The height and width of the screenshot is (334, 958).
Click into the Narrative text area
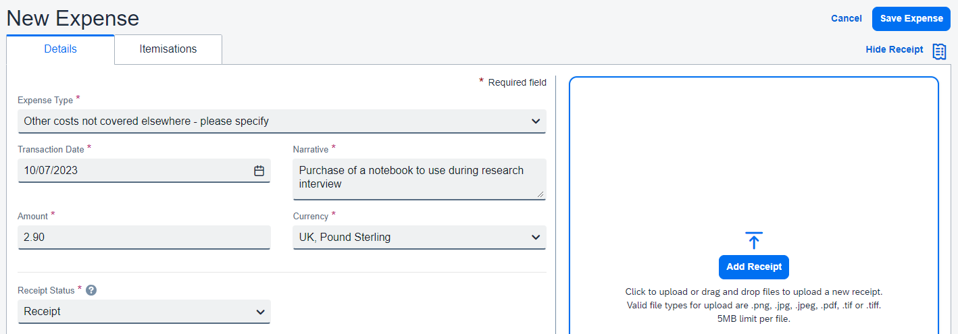(x=418, y=178)
